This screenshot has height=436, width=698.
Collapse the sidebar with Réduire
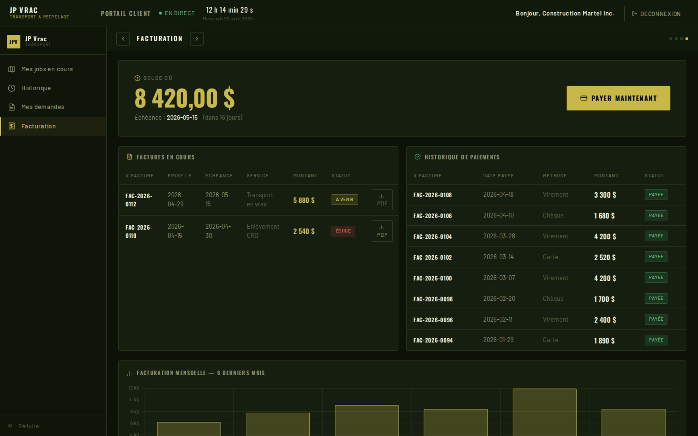click(24, 426)
